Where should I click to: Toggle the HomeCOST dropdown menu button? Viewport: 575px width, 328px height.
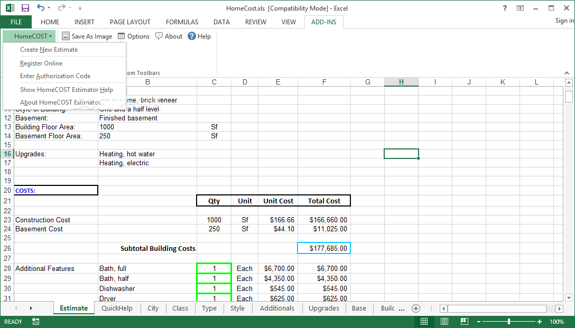coord(30,36)
